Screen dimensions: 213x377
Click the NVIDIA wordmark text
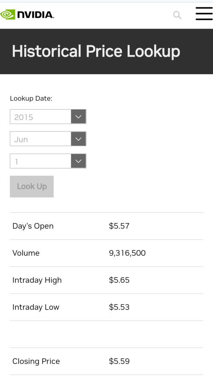35,14
